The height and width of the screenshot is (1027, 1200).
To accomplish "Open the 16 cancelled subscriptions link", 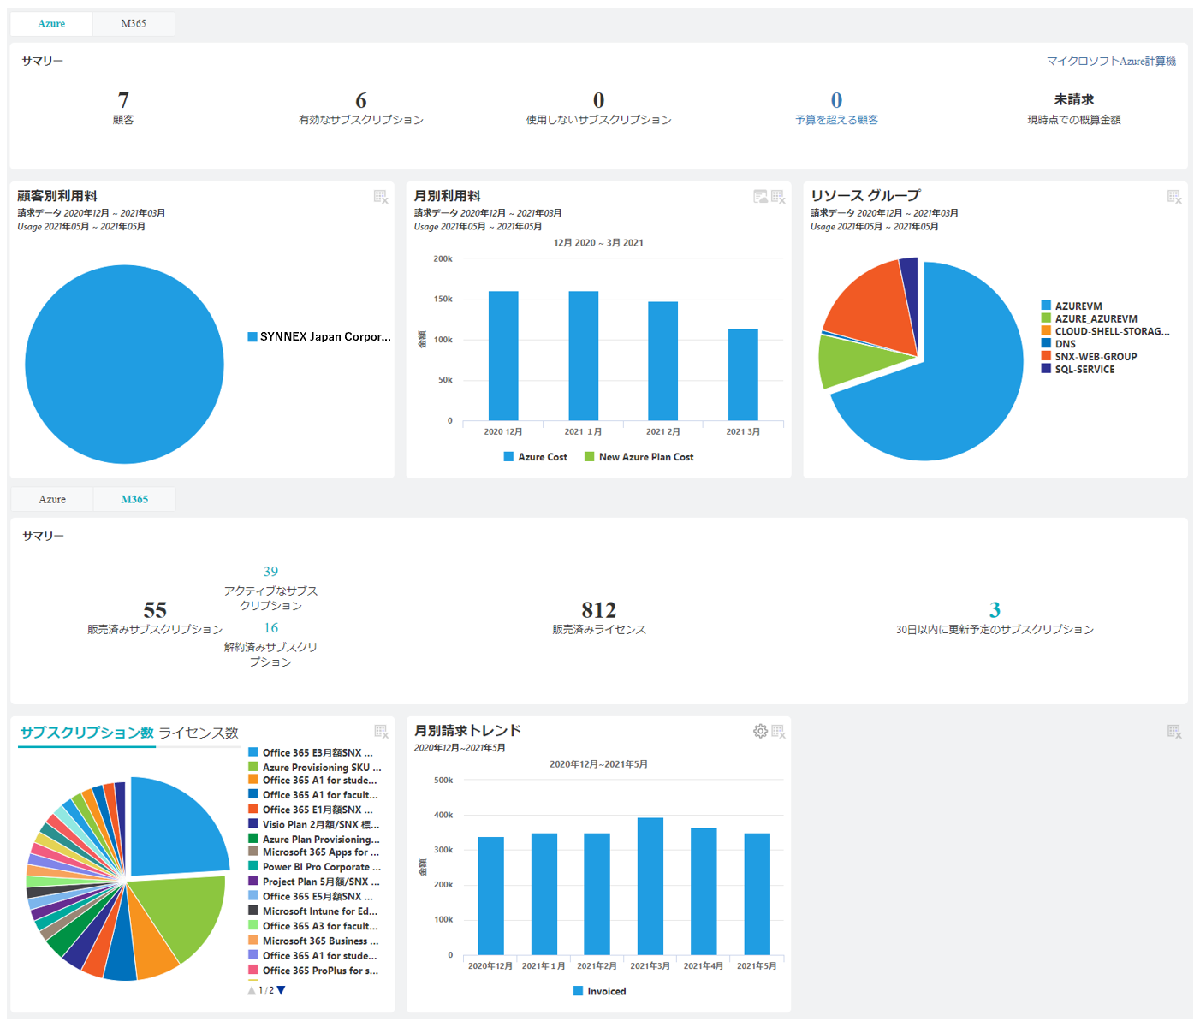I will pos(270,628).
